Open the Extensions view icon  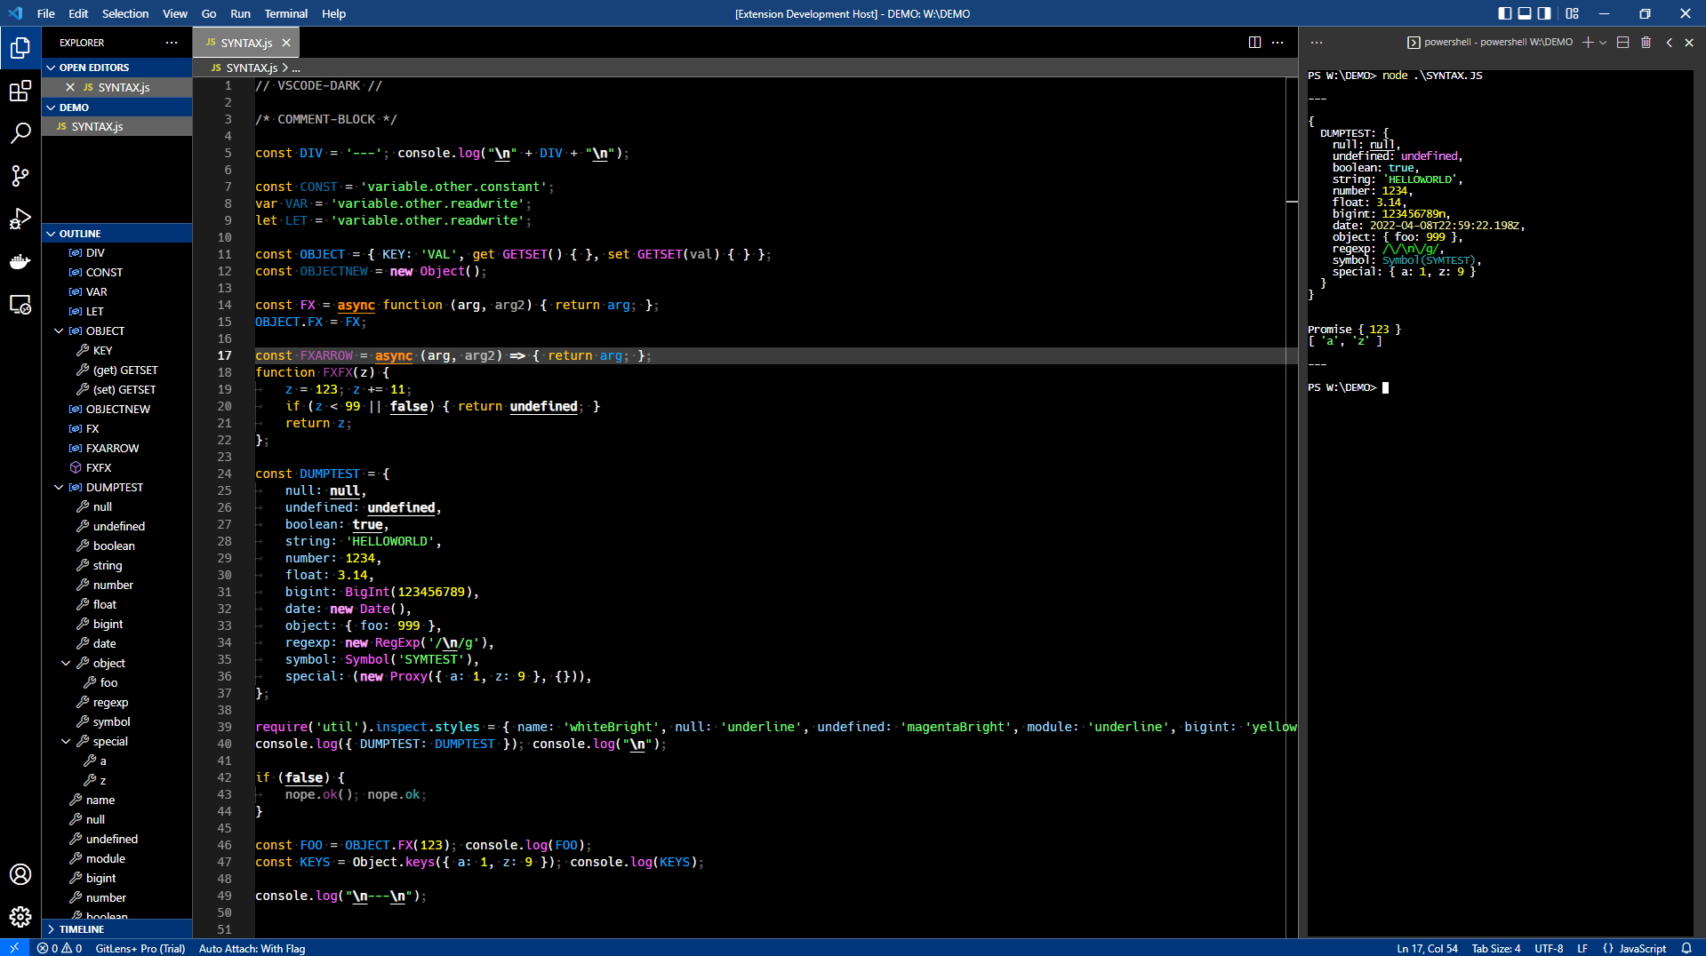tap(20, 91)
